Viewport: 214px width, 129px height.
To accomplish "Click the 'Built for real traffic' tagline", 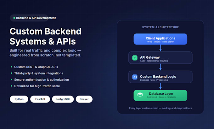I will tap(45, 53).
